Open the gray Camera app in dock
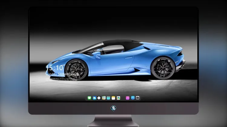The image size is (227, 127). [x=138, y=98]
